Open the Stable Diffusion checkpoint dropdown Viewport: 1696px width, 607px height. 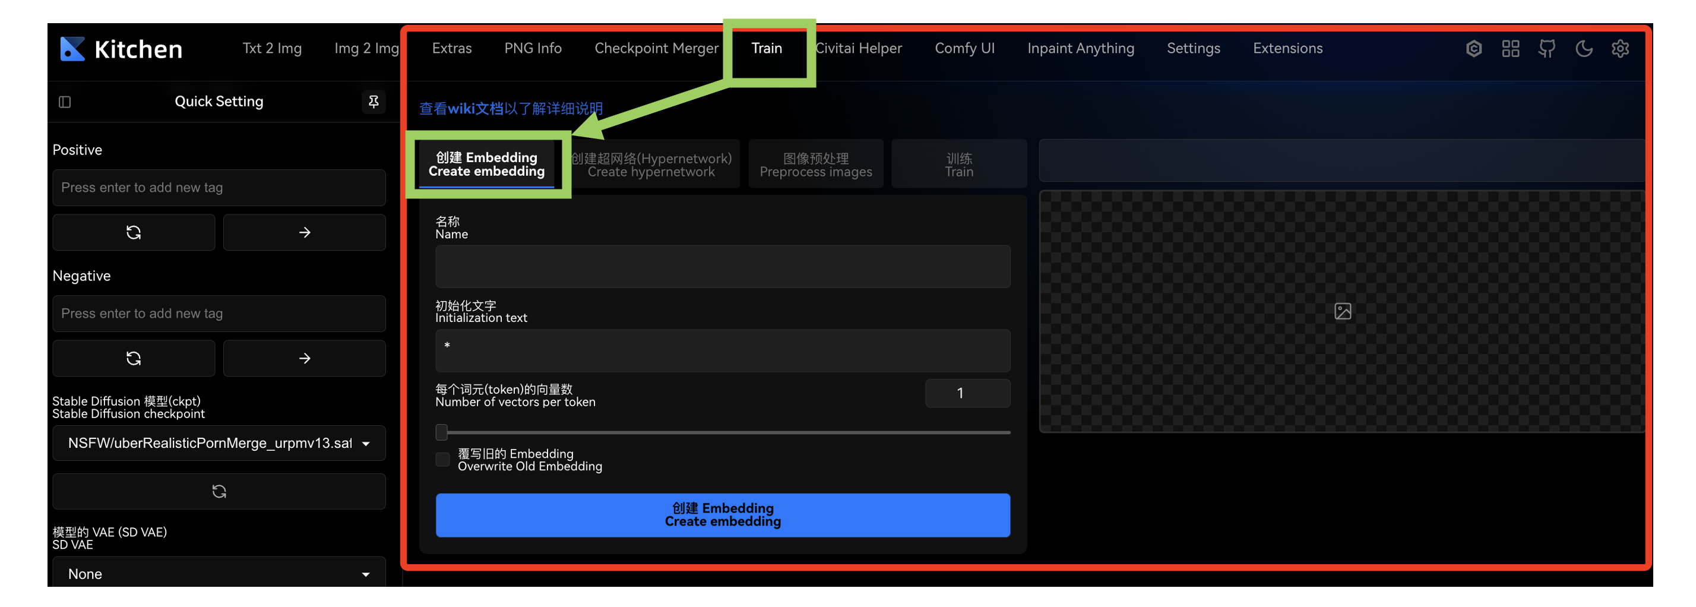(x=219, y=443)
